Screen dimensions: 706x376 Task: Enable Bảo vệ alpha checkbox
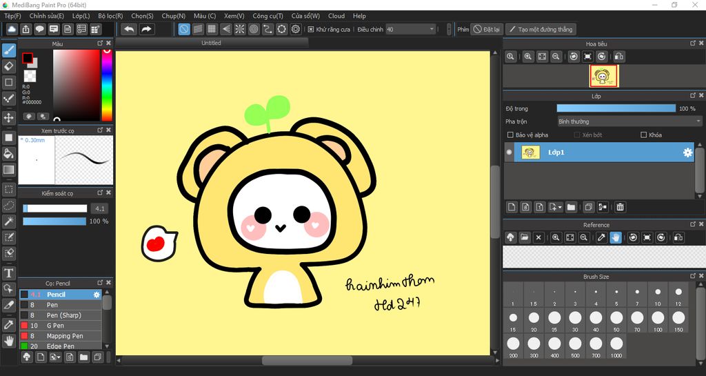click(510, 135)
